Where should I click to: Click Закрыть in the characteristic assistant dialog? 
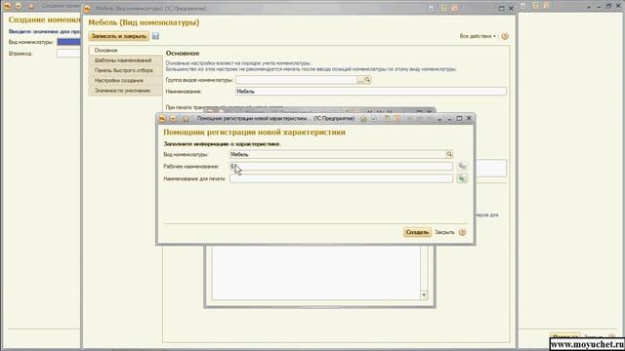444,232
